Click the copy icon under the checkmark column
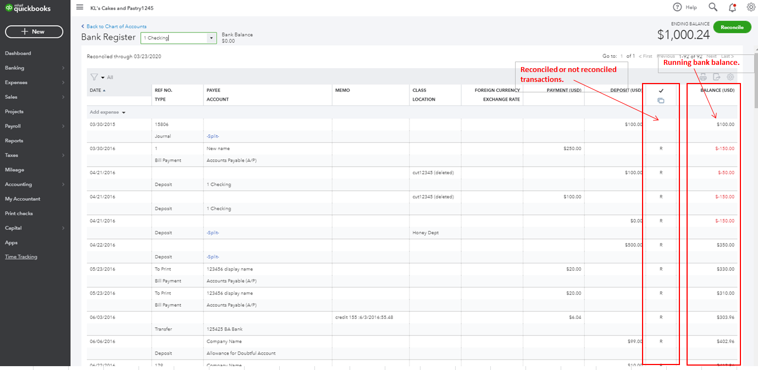The height and width of the screenshot is (370, 758). (x=661, y=101)
